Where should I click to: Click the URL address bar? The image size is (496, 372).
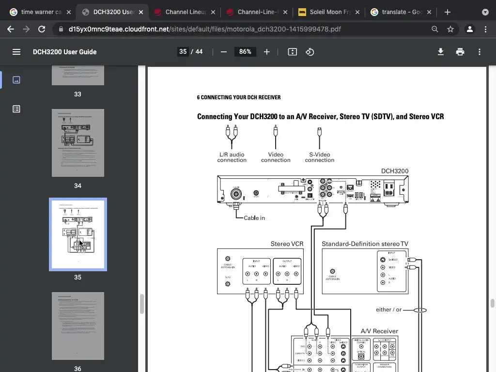click(x=240, y=29)
